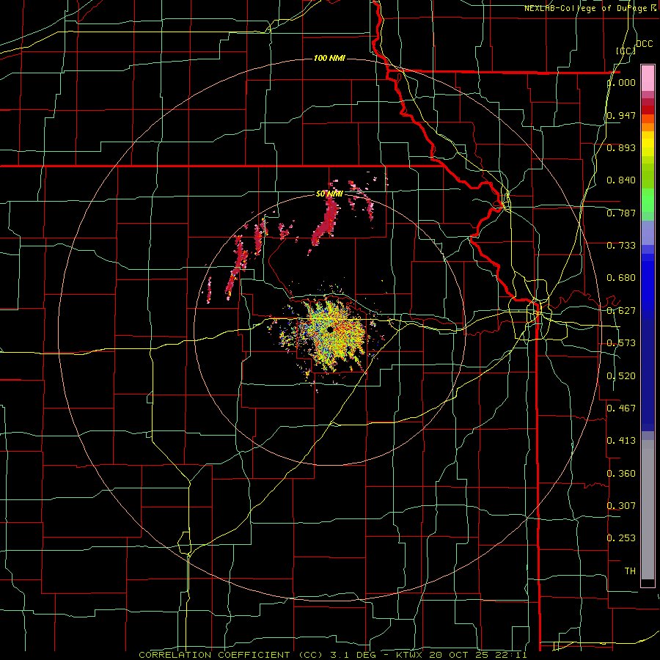Pick the bright green color bar segment
The height and width of the screenshot is (660, 660).
648,200
